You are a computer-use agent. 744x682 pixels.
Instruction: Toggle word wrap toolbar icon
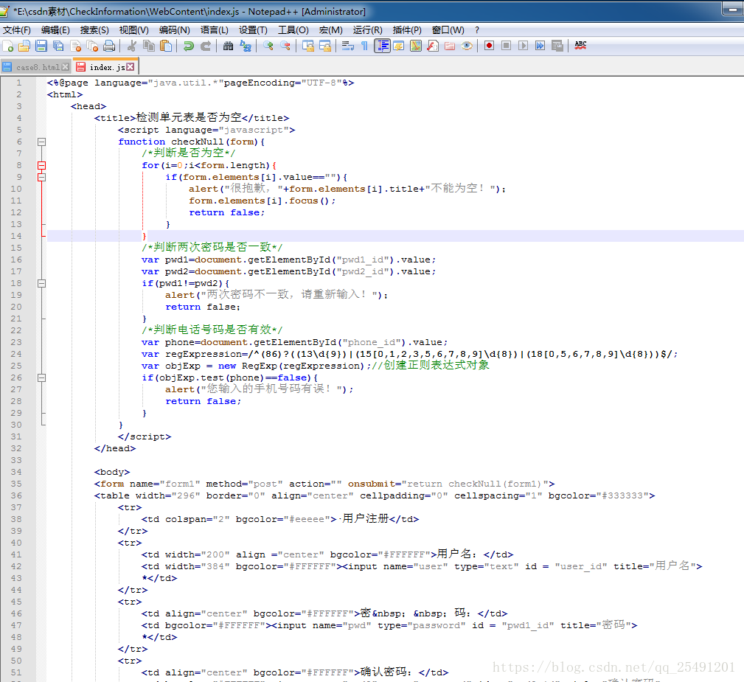(x=348, y=46)
